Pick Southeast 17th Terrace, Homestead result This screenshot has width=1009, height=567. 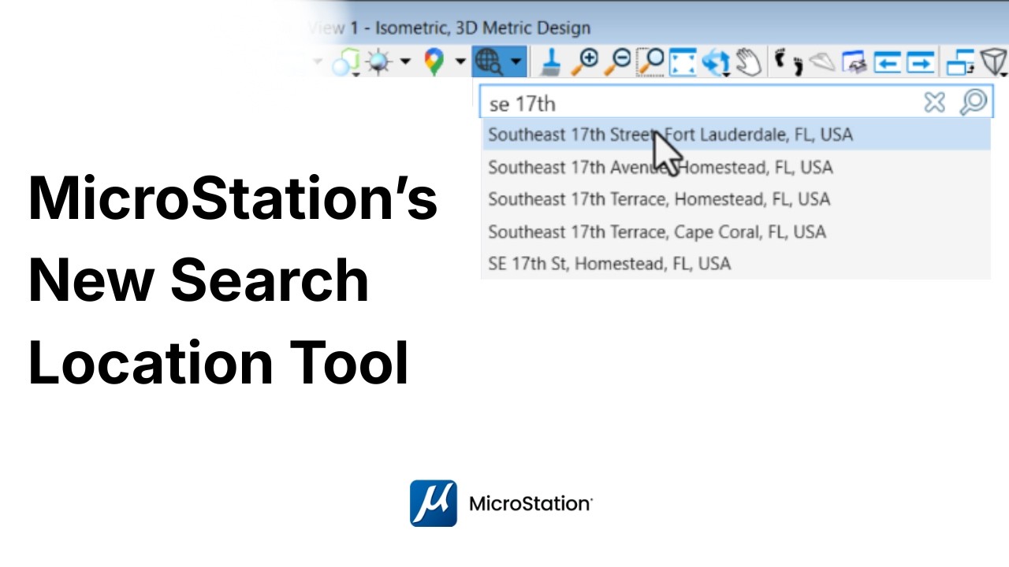click(x=735, y=199)
